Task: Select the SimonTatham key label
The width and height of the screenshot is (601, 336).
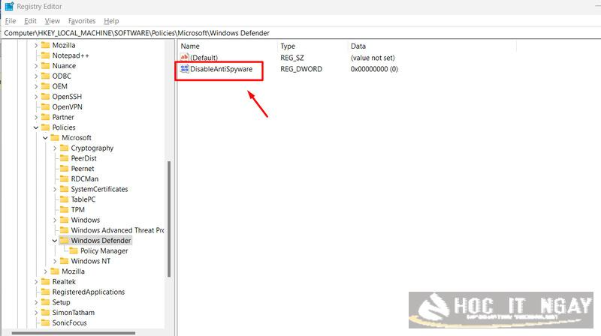Action: (x=74, y=313)
